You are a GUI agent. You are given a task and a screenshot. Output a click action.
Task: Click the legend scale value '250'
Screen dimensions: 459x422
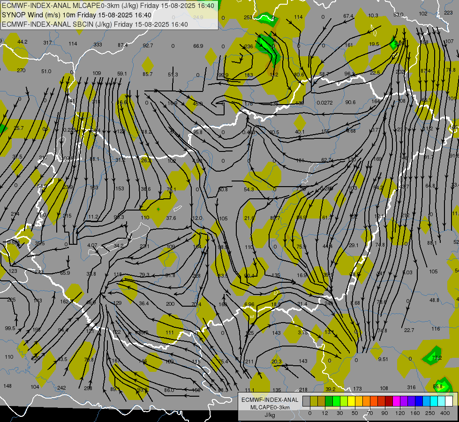pyautogui.click(x=430, y=413)
